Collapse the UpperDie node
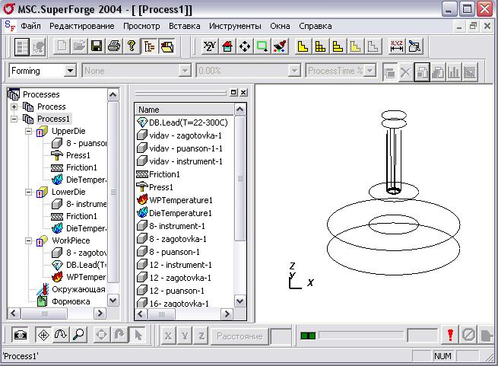The image size is (498, 366). point(28,131)
